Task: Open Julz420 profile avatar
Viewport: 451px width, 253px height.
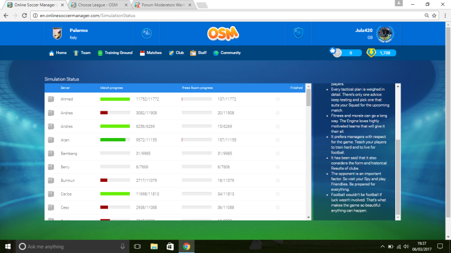Action: click(385, 34)
